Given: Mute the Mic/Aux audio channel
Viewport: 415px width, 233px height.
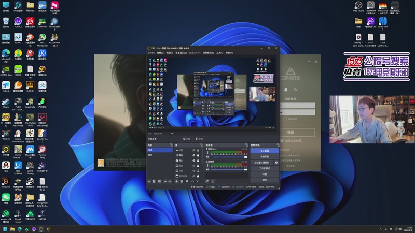Looking at the screenshot, I should click(208, 157).
